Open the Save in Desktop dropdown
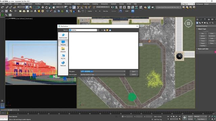Viewport: 216px width, 121px height. click(84, 30)
